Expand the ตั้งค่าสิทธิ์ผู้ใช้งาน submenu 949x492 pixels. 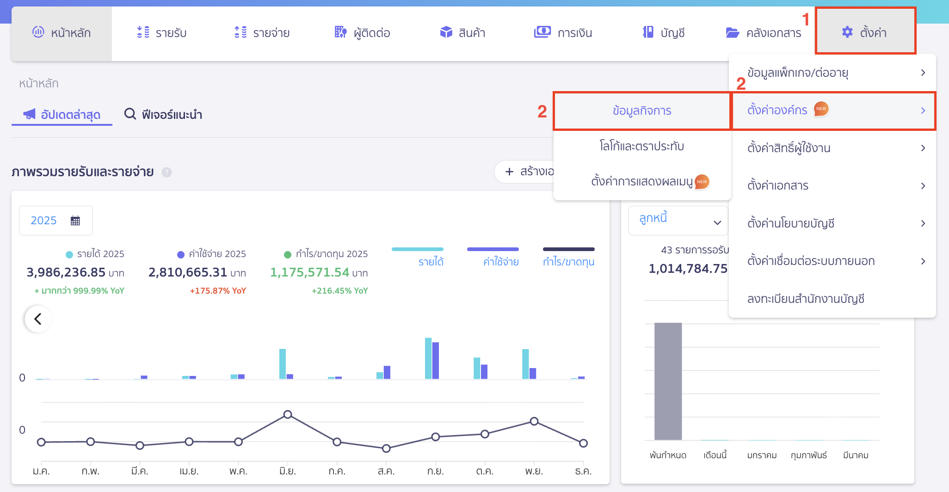(x=832, y=148)
